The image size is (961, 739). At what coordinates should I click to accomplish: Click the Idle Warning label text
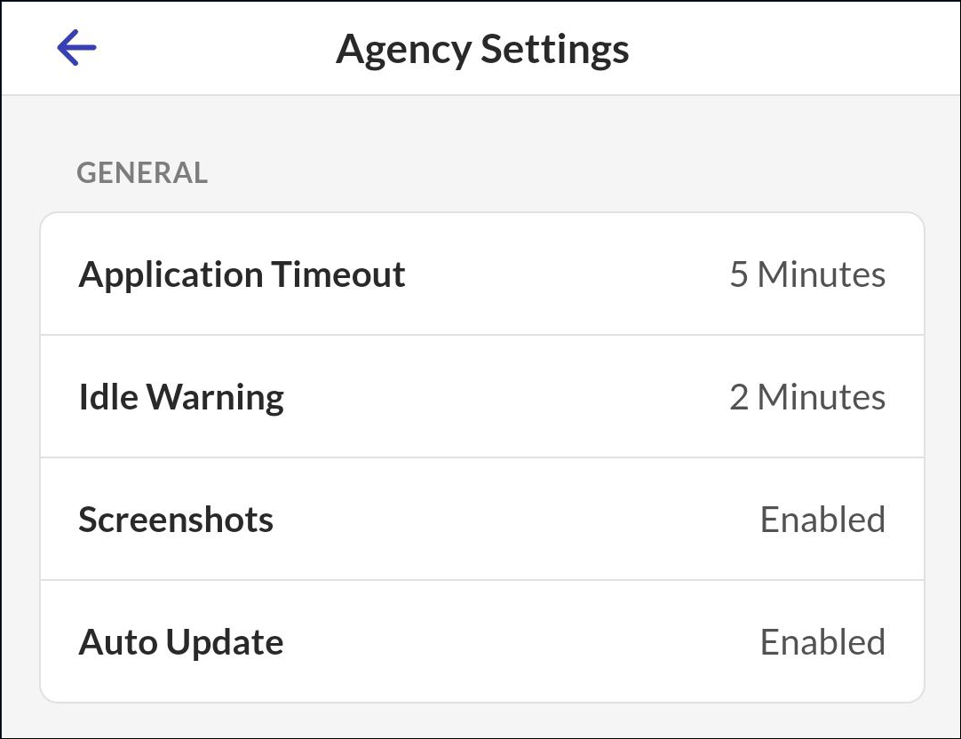click(181, 397)
